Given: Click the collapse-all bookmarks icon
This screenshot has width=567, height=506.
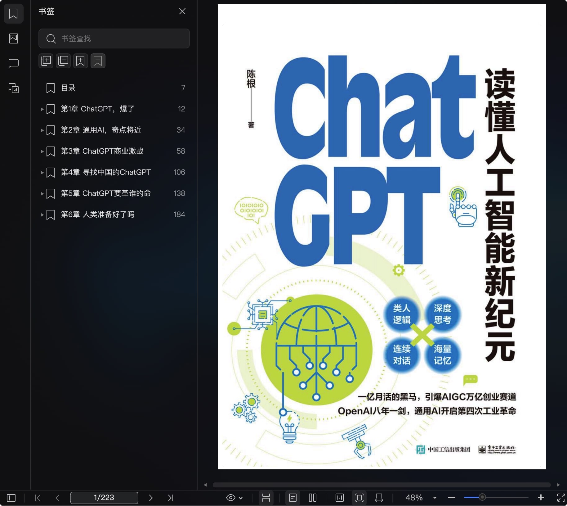Looking at the screenshot, I should pyautogui.click(x=63, y=61).
